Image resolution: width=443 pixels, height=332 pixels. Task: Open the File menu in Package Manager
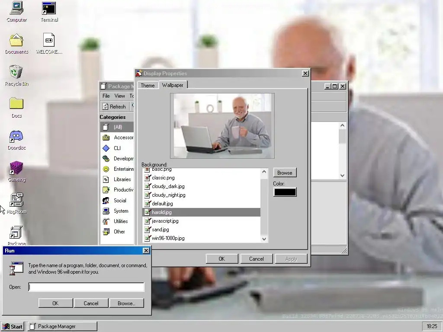point(106,96)
